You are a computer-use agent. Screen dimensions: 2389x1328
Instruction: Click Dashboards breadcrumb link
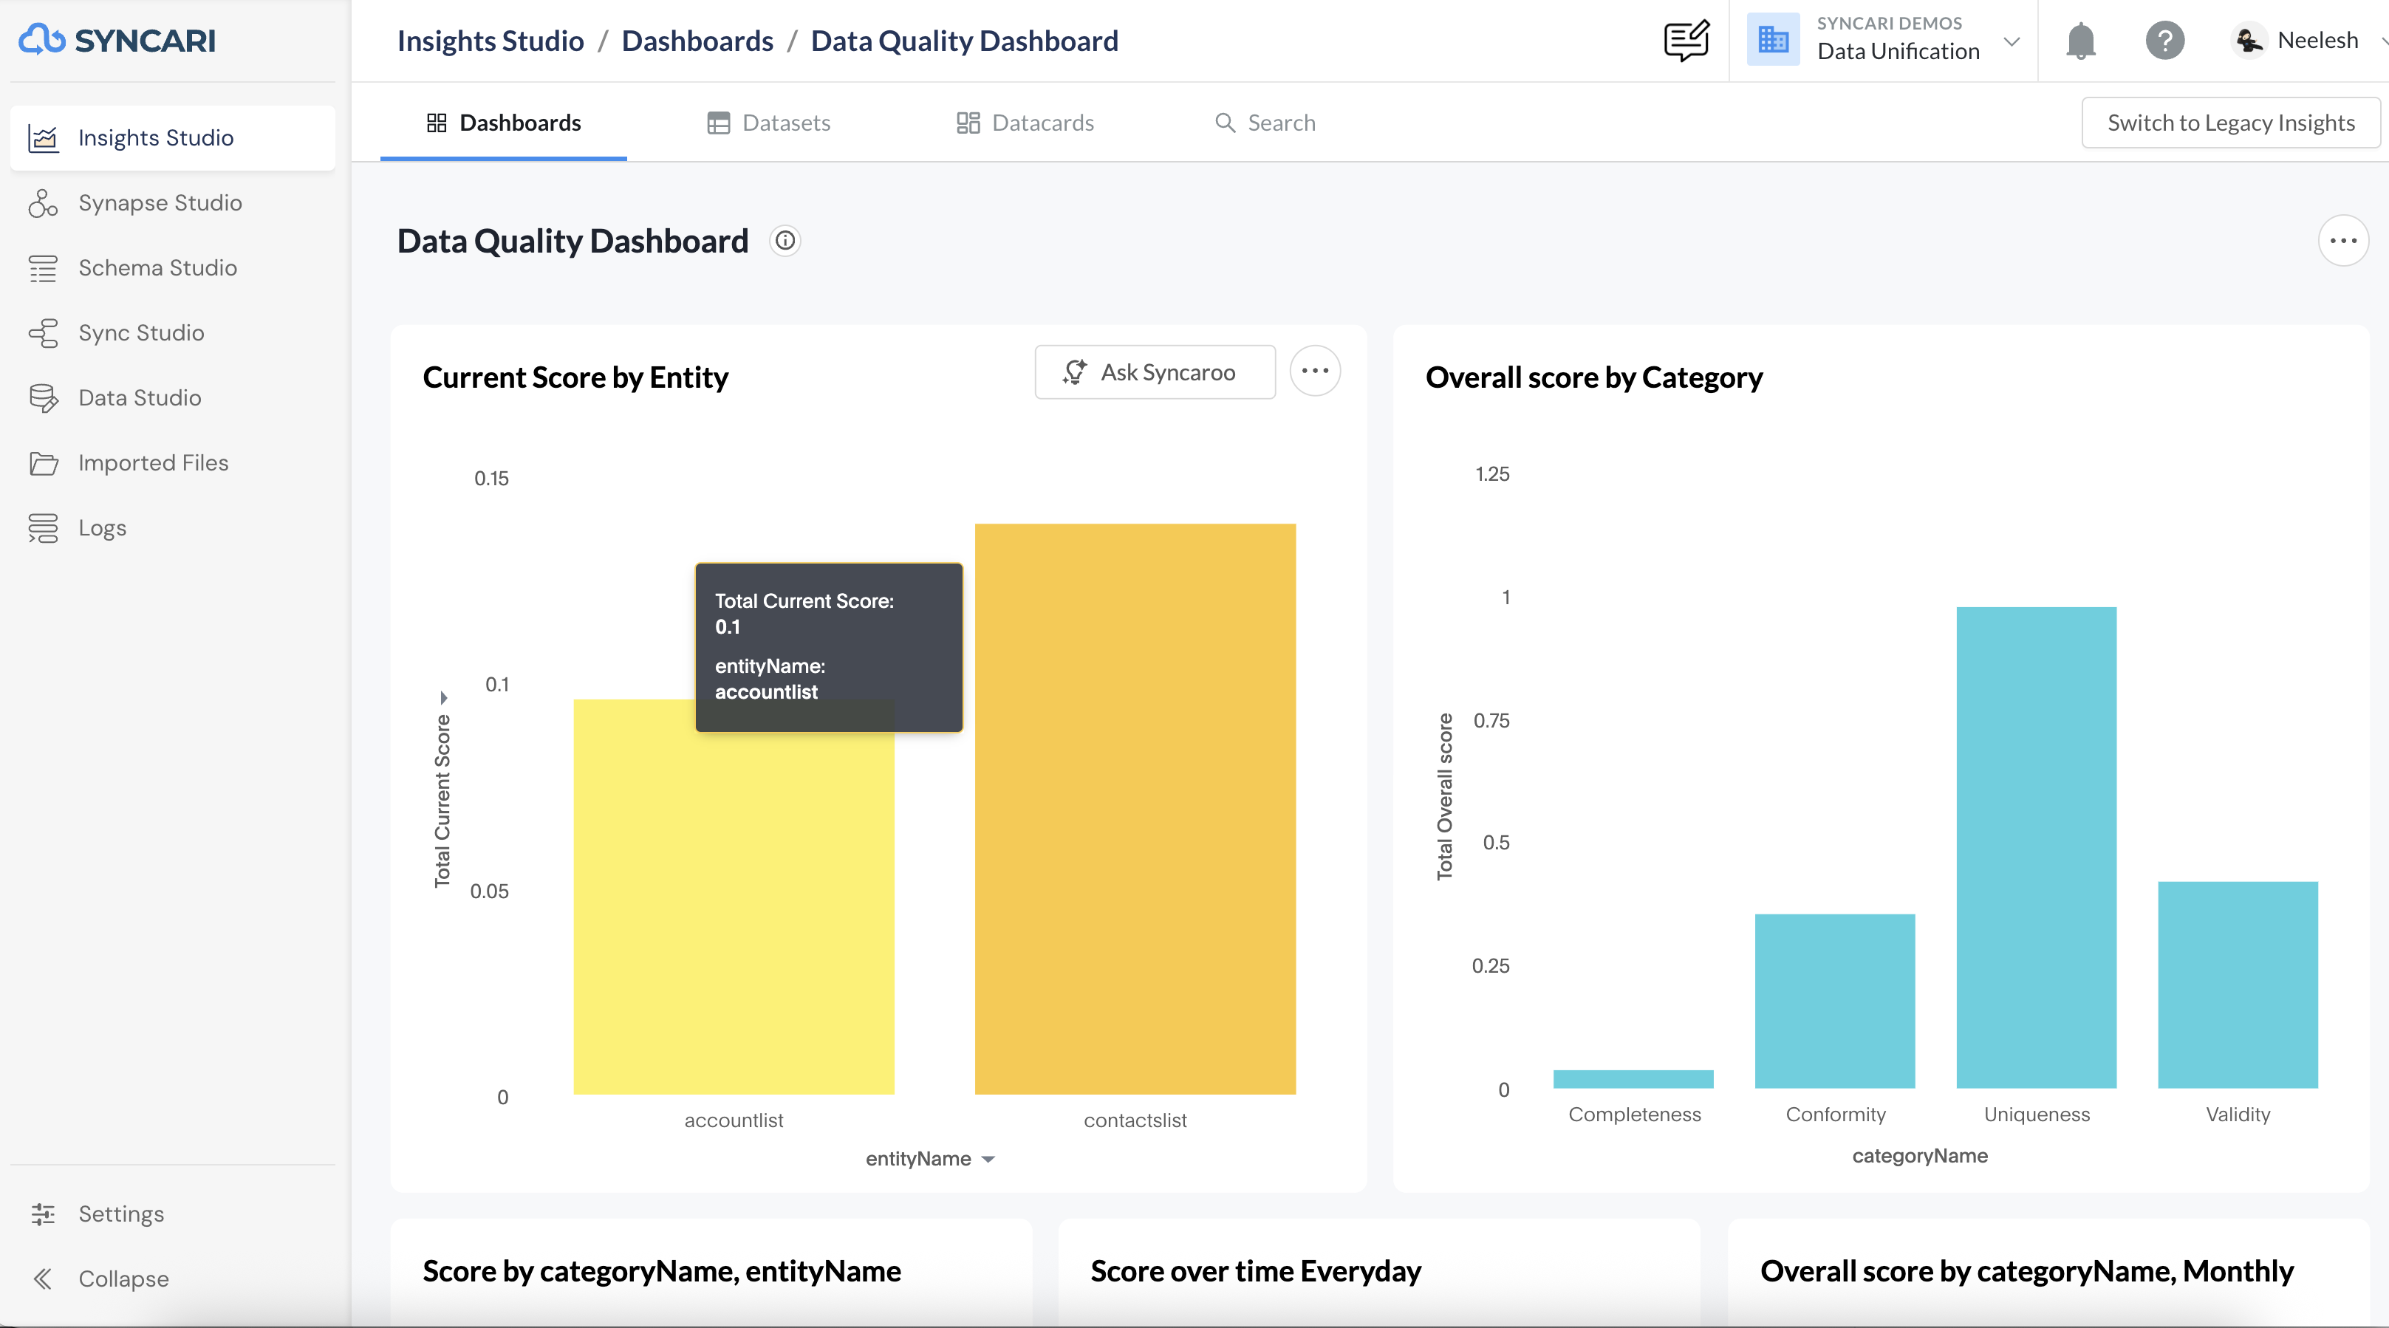coord(697,41)
